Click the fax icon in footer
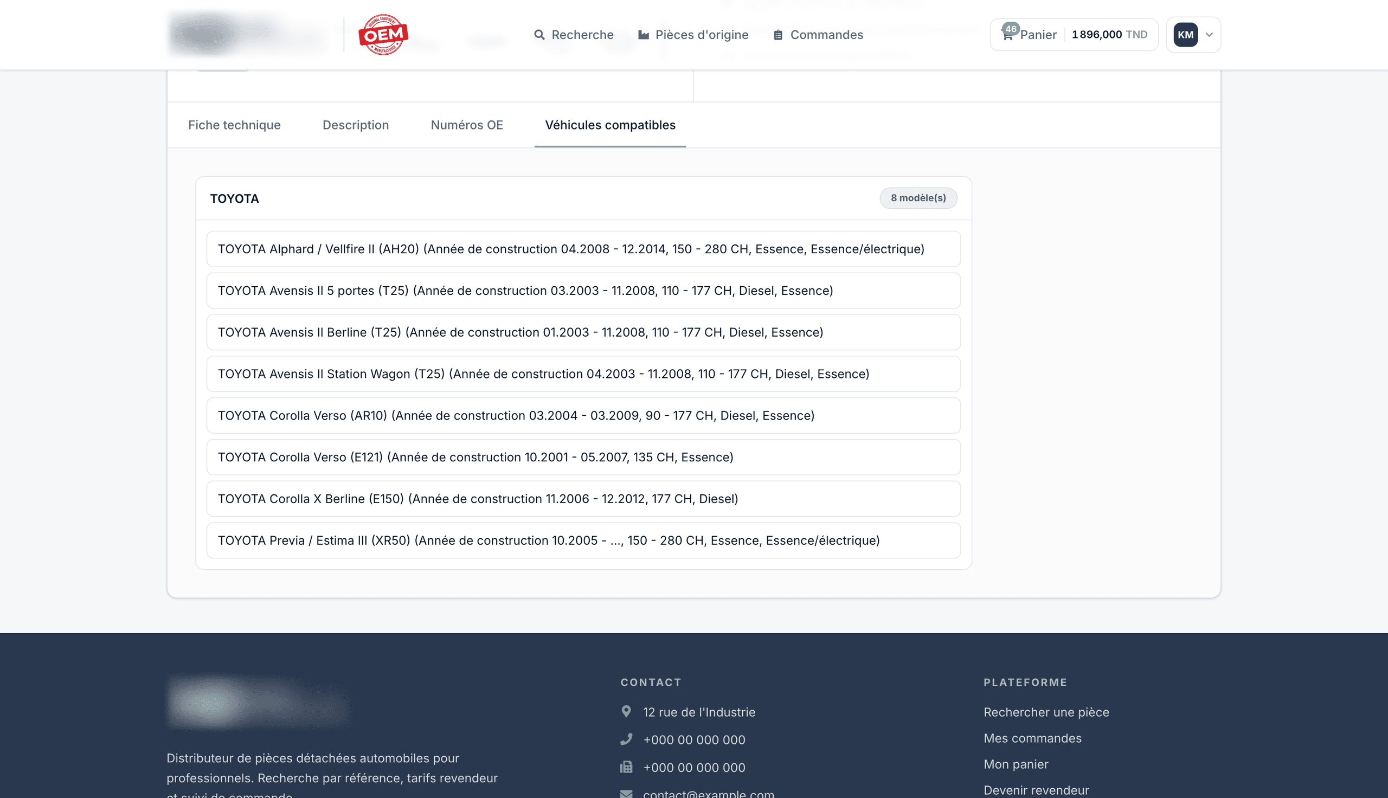Screen dimensions: 1388x798 click(x=626, y=767)
